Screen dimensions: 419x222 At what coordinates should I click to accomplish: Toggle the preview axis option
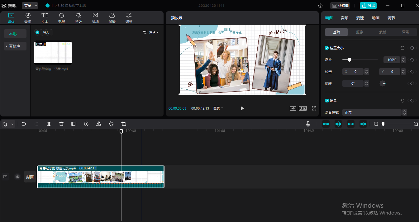pyautogui.click(x=363, y=124)
